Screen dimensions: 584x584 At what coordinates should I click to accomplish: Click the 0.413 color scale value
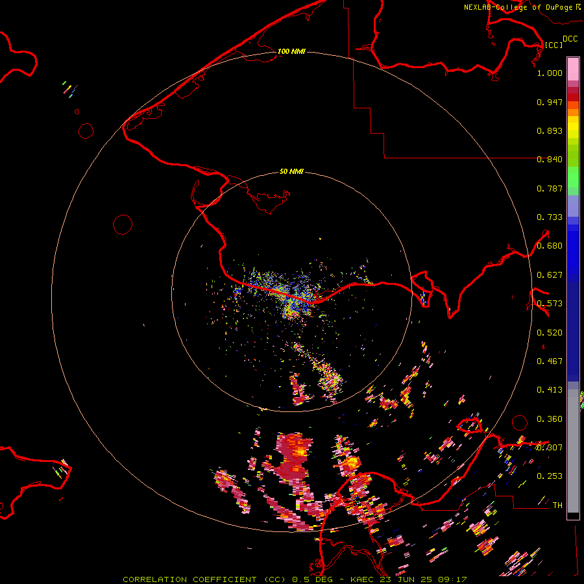pyautogui.click(x=550, y=390)
